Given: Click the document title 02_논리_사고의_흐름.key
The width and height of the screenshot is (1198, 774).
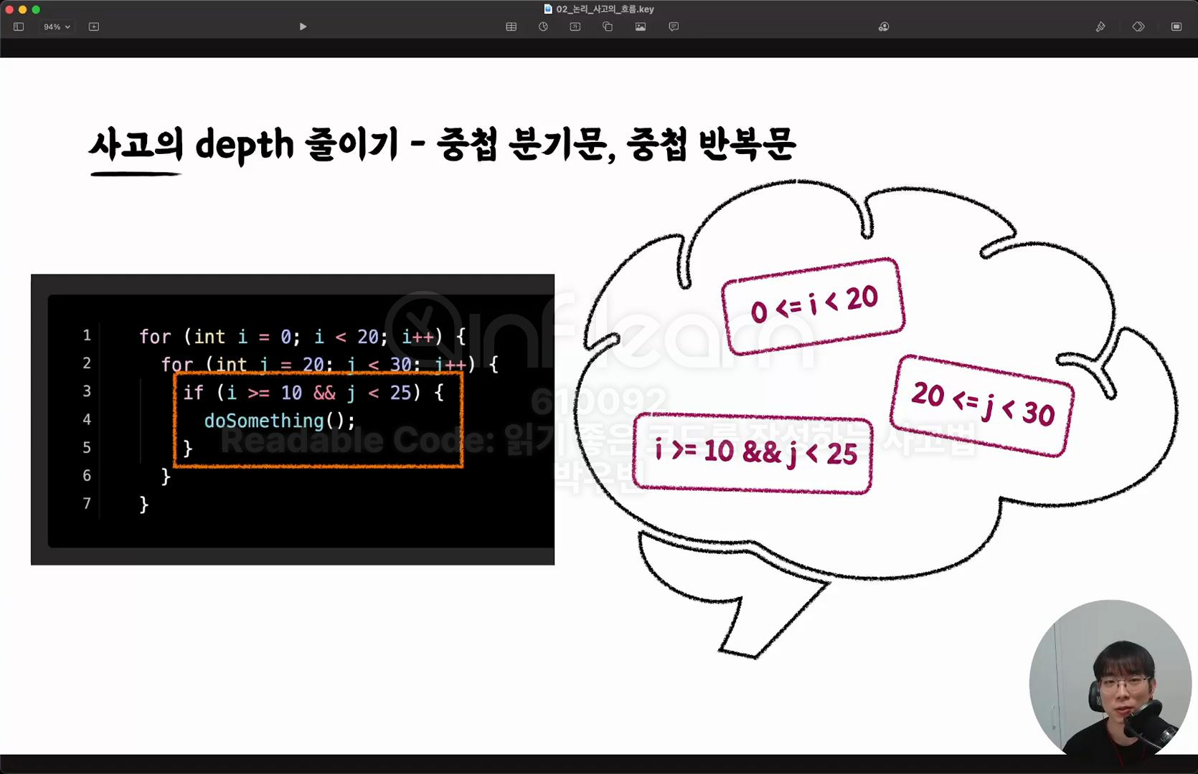Looking at the screenshot, I should [x=605, y=9].
